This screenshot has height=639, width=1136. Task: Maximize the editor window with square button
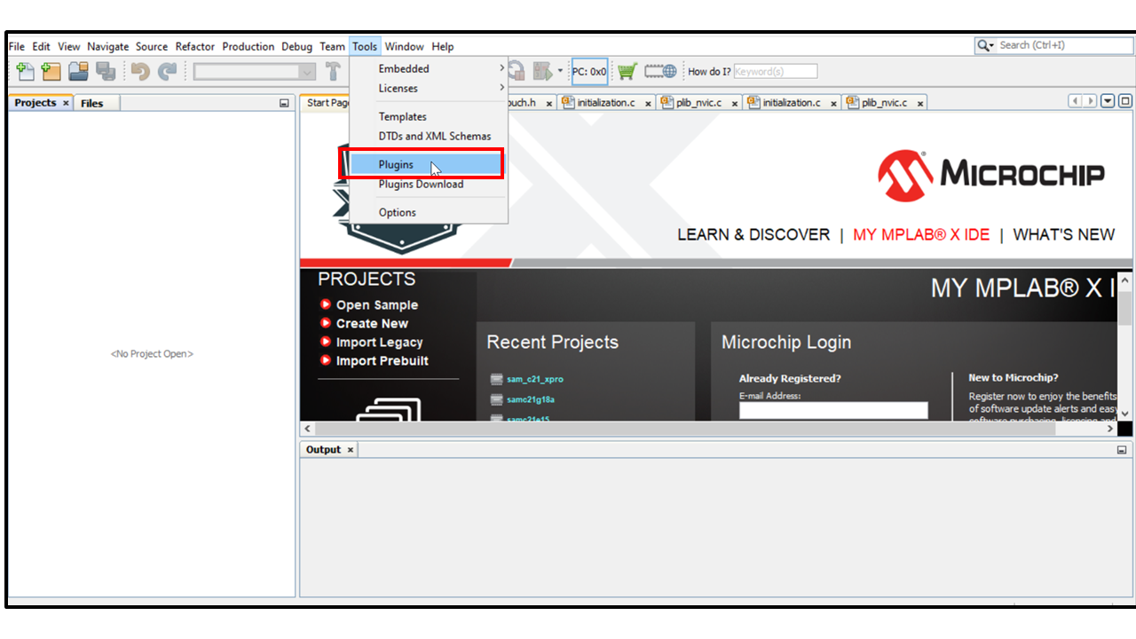tap(1124, 101)
